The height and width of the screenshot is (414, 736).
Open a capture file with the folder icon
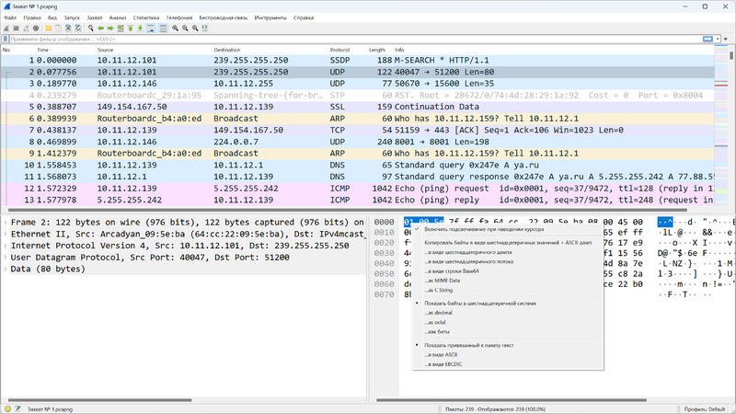49,29
